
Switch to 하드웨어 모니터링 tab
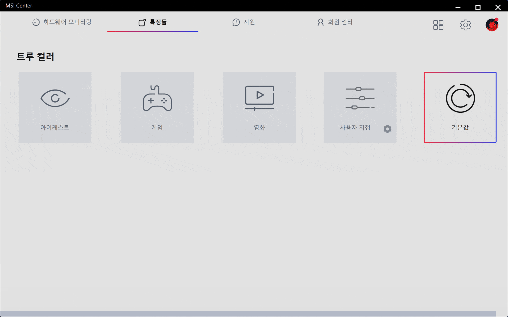[x=62, y=22]
